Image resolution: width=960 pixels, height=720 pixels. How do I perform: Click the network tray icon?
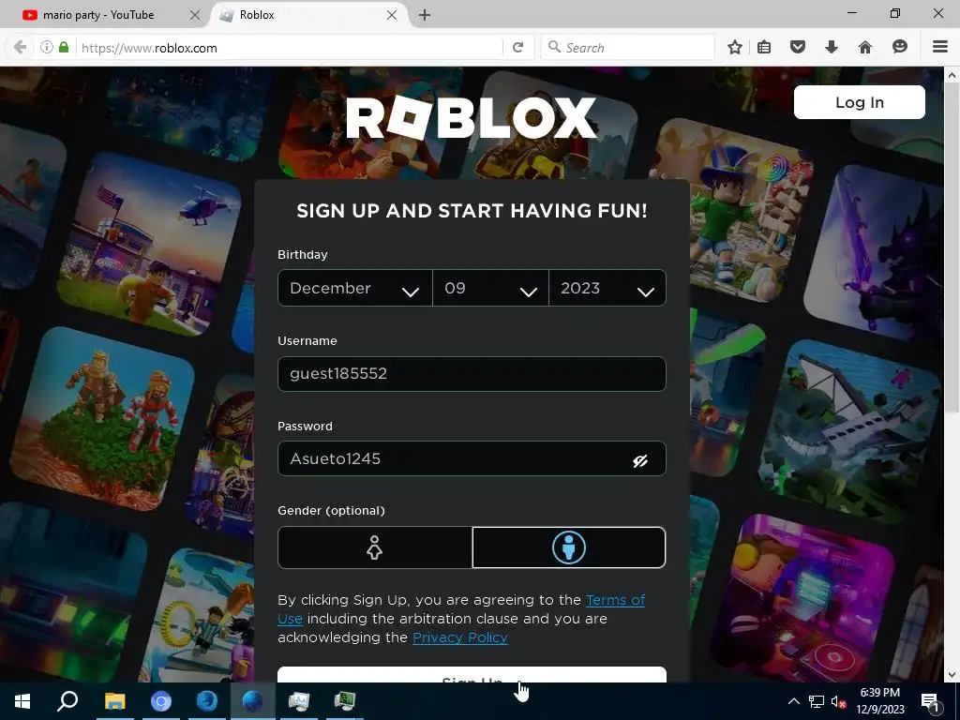[817, 701]
